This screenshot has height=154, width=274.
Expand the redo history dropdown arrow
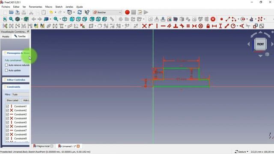tap(64, 12)
